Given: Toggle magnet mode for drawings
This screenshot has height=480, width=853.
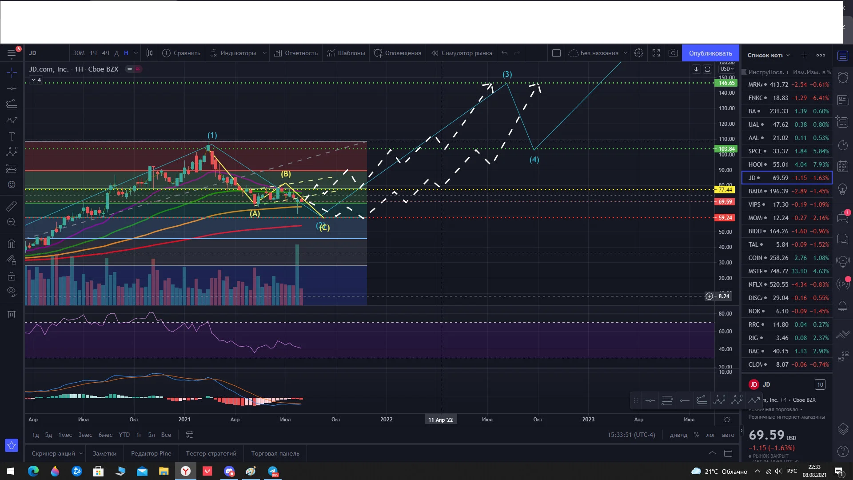Looking at the screenshot, I should pyautogui.click(x=12, y=244).
